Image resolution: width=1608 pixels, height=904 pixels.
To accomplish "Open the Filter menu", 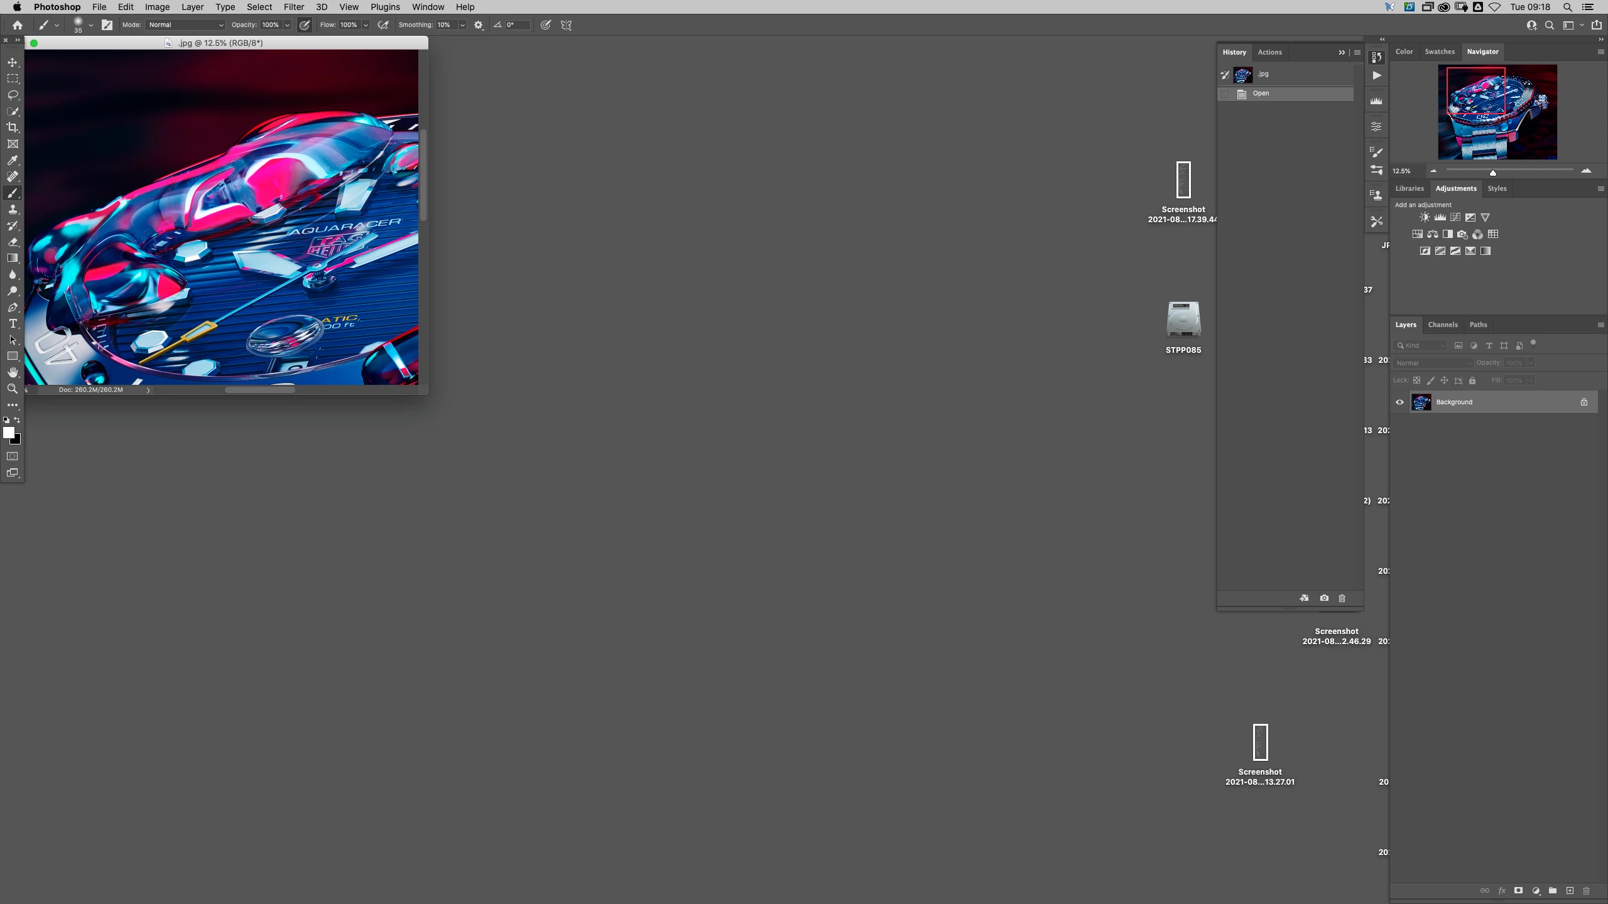I will 293,7.
